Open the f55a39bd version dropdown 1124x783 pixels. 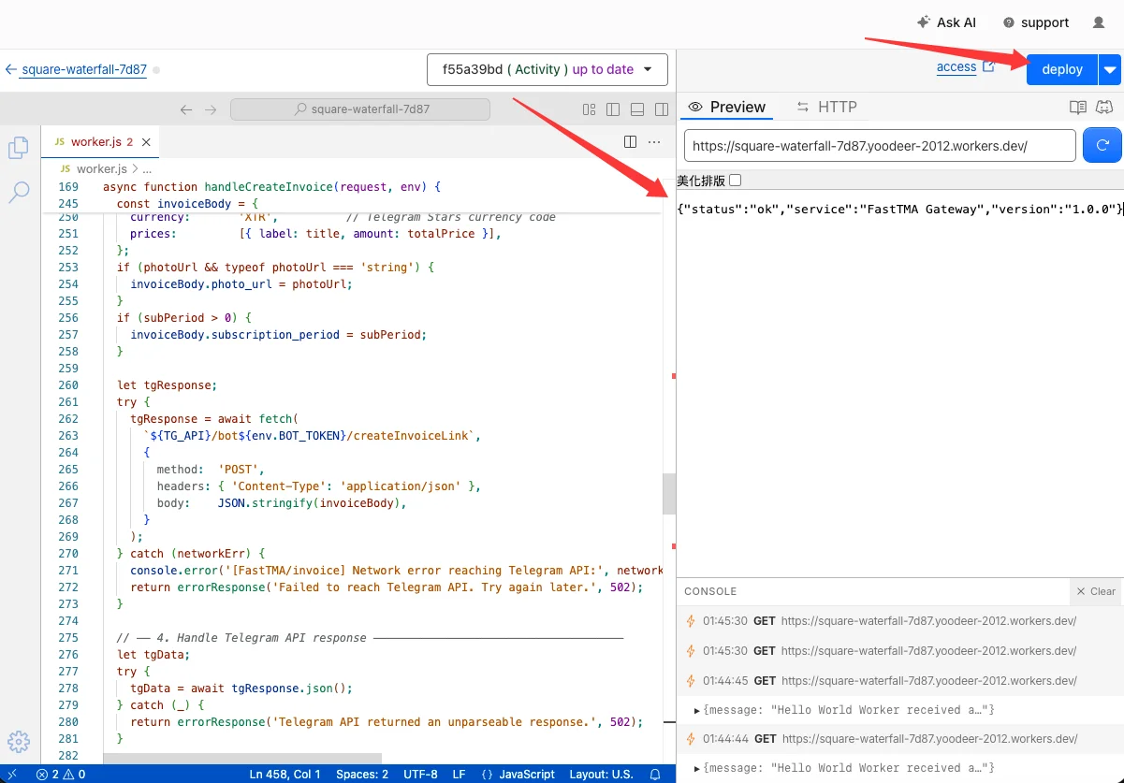point(547,70)
